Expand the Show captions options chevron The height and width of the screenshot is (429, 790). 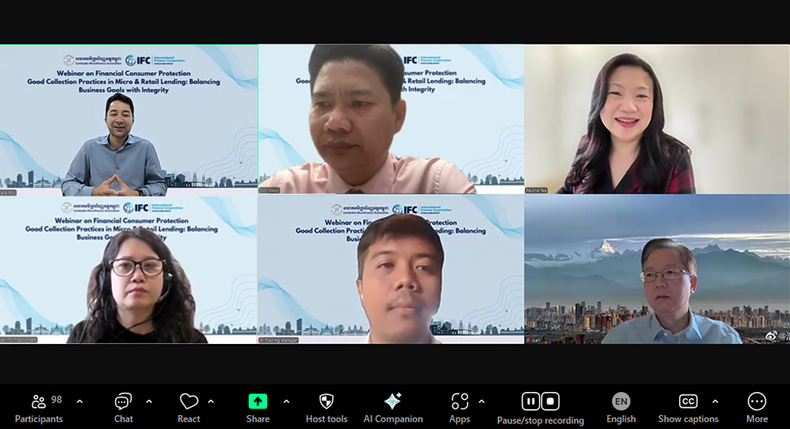coord(715,401)
